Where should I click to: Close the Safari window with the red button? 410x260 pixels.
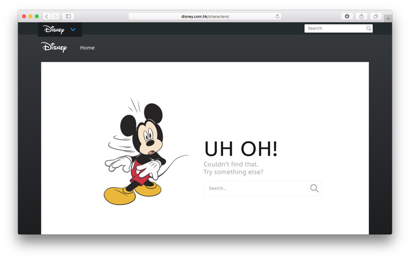[24, 16]
